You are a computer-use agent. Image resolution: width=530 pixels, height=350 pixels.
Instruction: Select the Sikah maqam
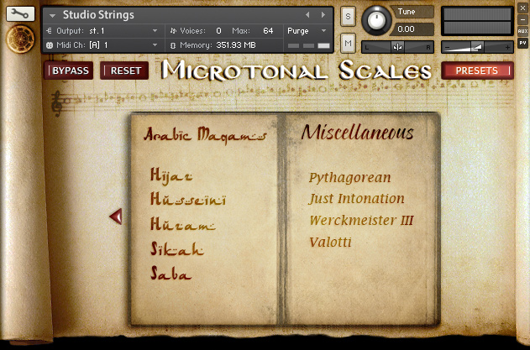[177, 248]
